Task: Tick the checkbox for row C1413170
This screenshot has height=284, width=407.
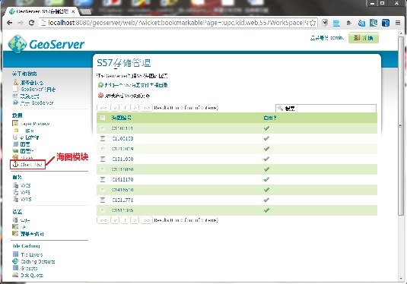Action: coord(103,179)
